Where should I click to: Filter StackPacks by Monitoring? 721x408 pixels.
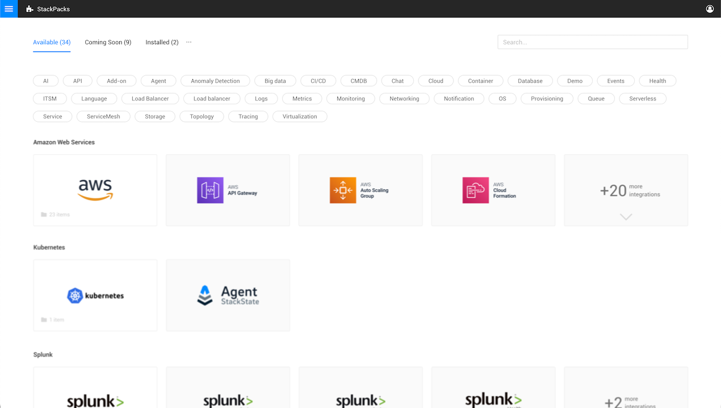coord(351,99)
